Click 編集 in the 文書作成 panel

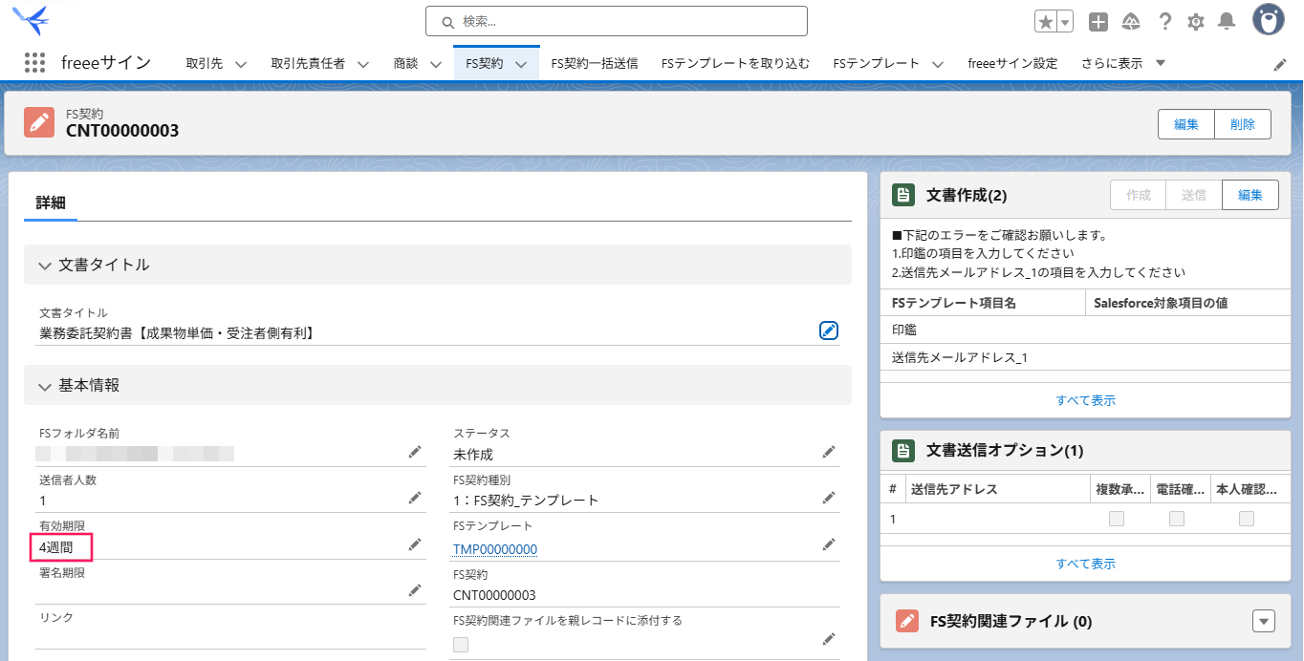tap(1250, 195)
